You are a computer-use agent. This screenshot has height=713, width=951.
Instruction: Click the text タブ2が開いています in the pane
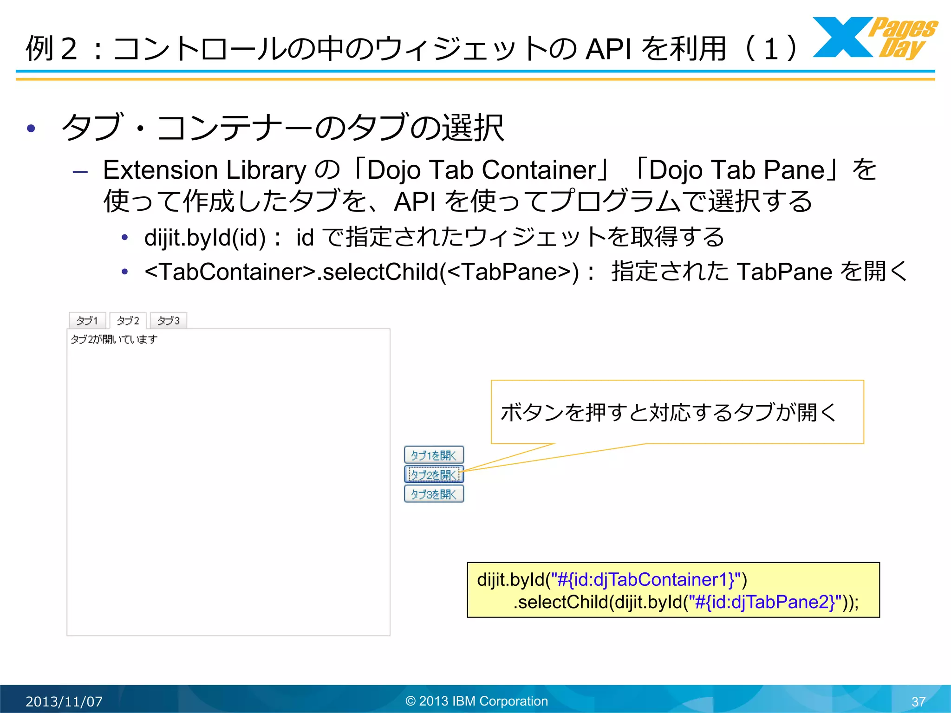114,339
